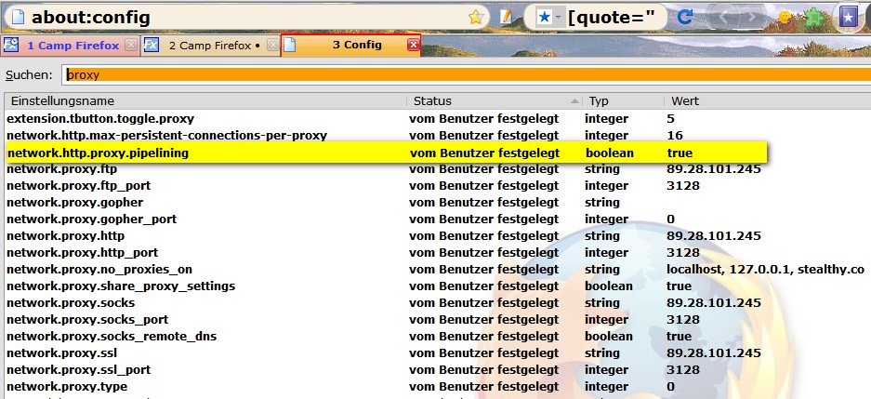Click the pencil edit icon beside address bar

(x=506, y=18)
